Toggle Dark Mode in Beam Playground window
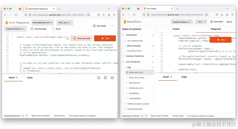 point(99,26)
